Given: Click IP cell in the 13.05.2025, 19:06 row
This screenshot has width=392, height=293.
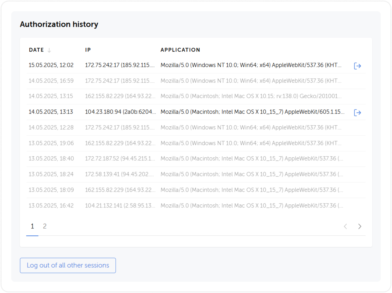Looking at the screenshot, I should point(120,143).
